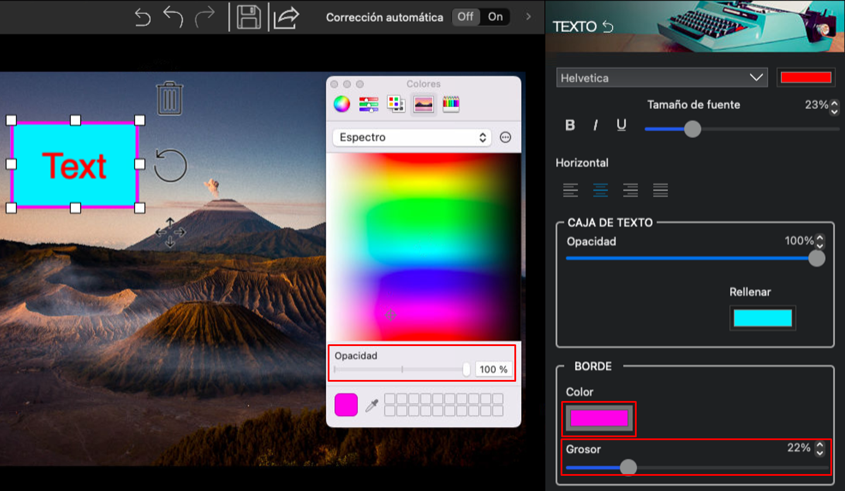845x491 pixels.
Task: Click the bottom-center handle of text box
Action: [x=75, y=208]
